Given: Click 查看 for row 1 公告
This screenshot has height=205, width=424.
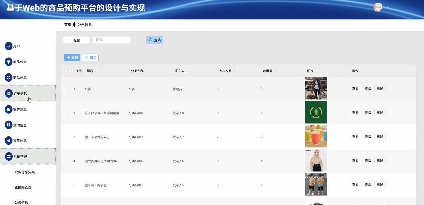Looking at the screenshot, I should [355, 88].
